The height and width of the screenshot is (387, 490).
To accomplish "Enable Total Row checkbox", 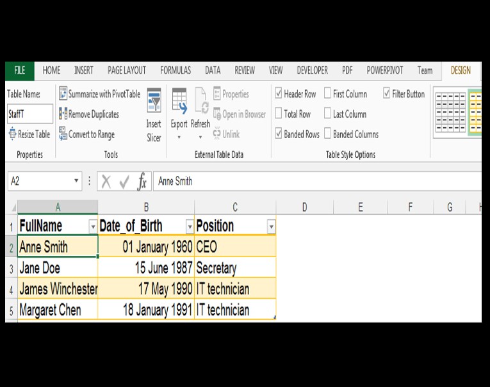I will 279,113.
